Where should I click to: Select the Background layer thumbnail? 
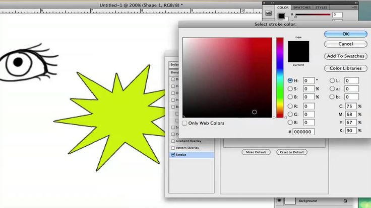coord(290,201)
